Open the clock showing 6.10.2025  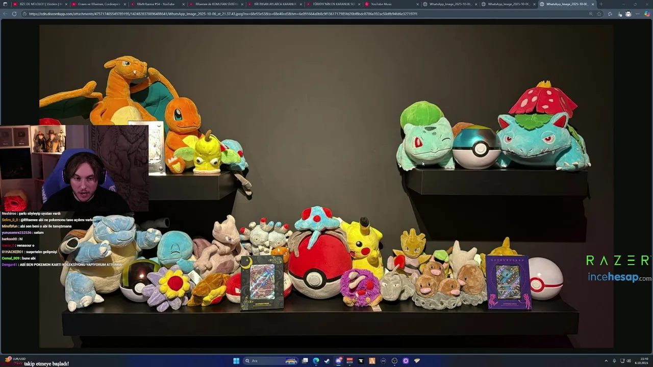[x=641, y=361]
